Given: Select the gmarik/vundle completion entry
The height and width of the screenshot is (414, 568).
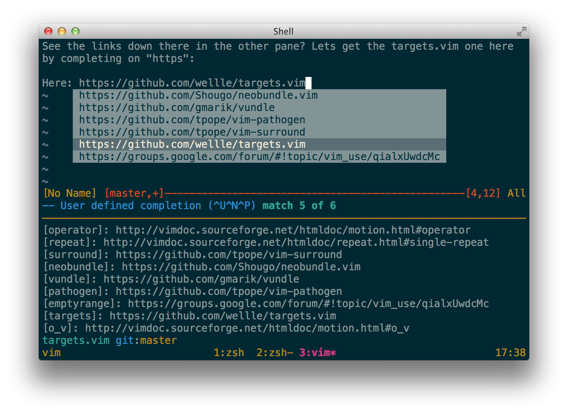Looking at the screenshot, I should tap(259, 108).
